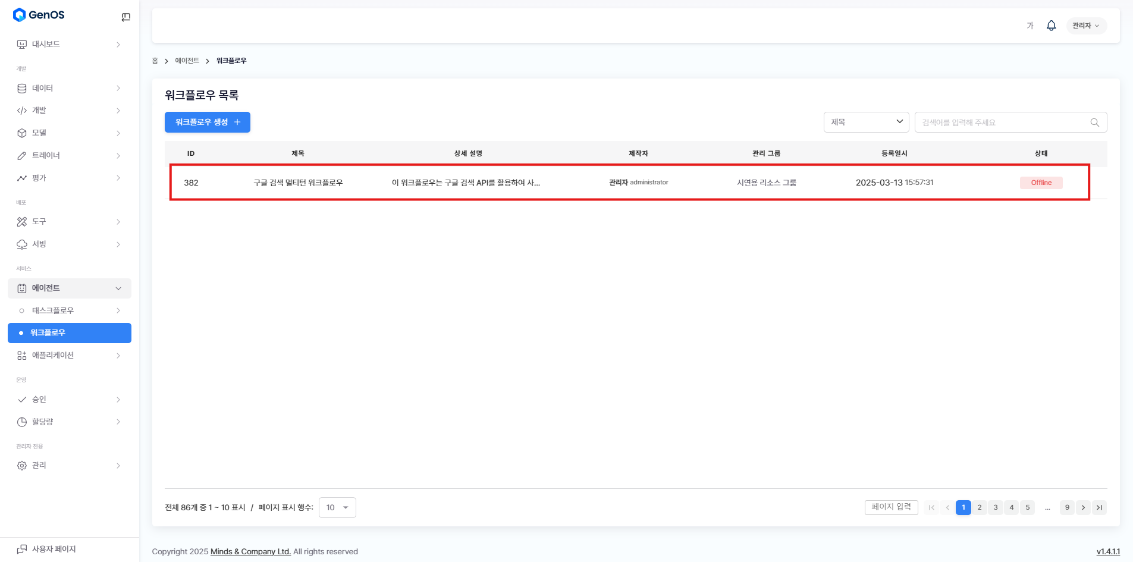Select 워크플로우 in the sidebar
This screenshot has width=1133, height=562.
pos(70,333)
